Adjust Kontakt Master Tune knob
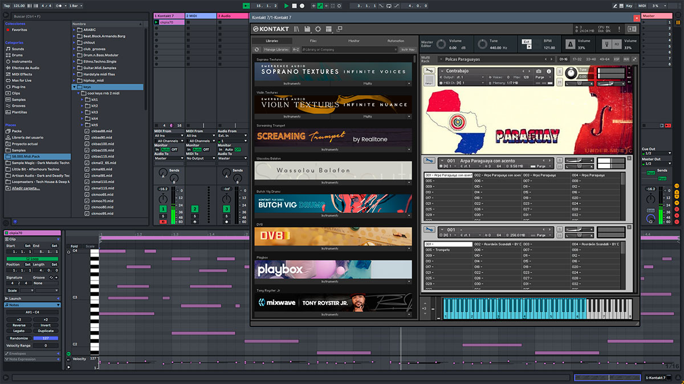Viewport: 684px width, 384px height. [x=482, y=44]
